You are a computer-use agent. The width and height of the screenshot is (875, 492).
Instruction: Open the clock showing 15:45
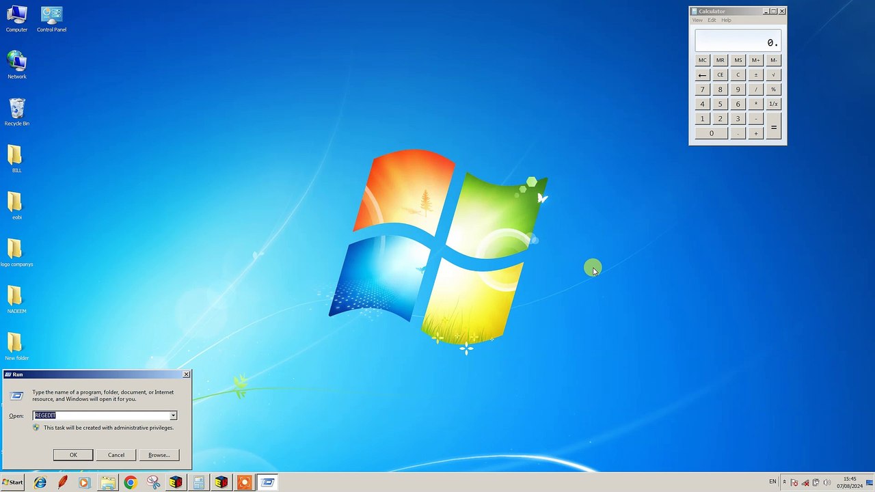coord(850,482)
